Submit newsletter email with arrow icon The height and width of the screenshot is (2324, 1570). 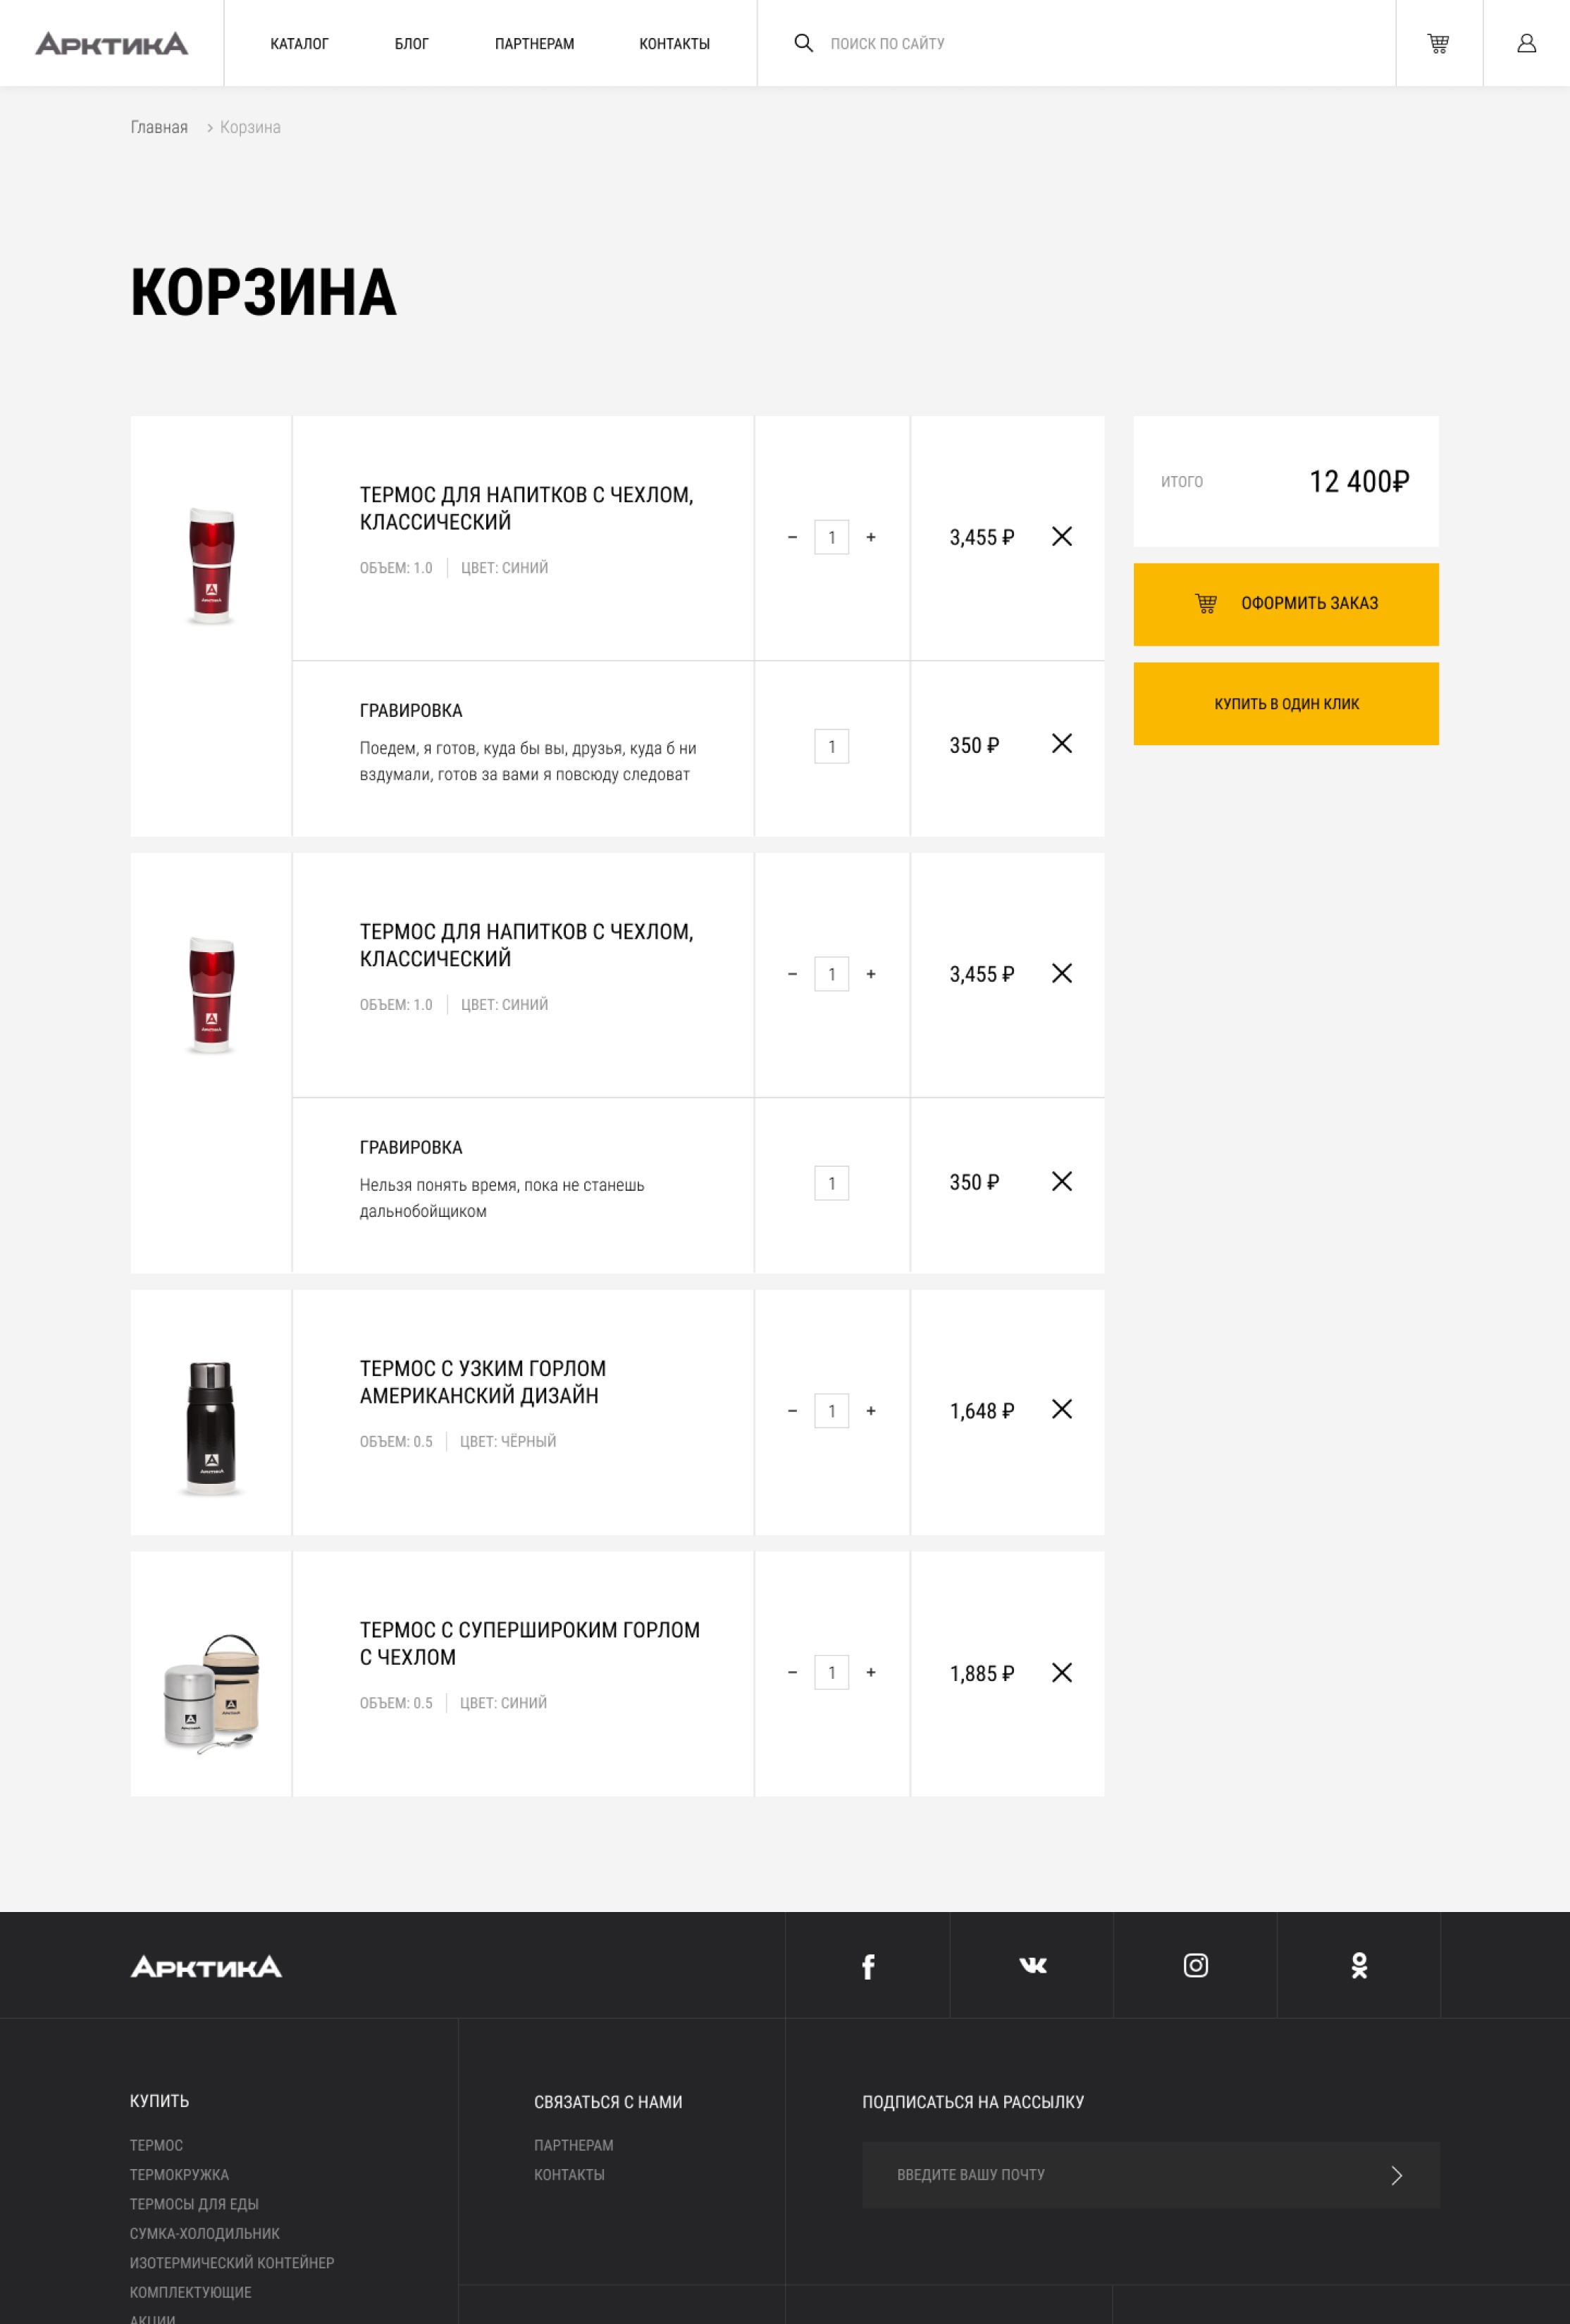tap(1397, 2175)
